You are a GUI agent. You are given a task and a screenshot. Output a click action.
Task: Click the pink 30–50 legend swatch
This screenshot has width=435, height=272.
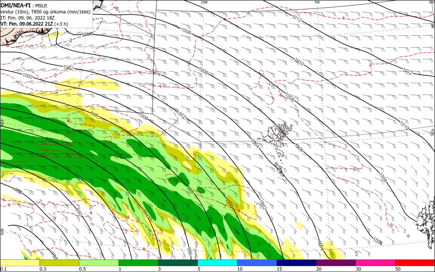point(376,263)
